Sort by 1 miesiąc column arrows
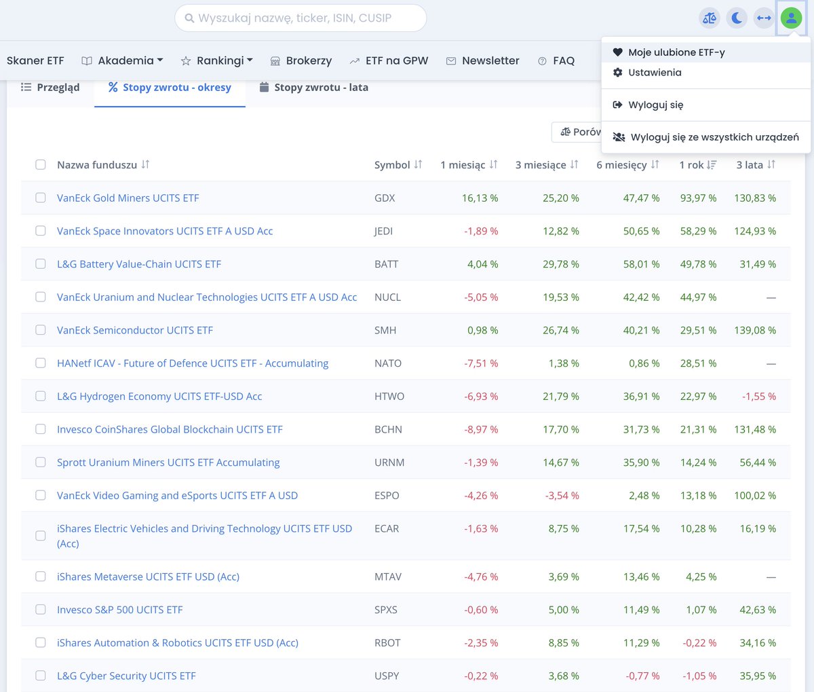 click(493, 164)
